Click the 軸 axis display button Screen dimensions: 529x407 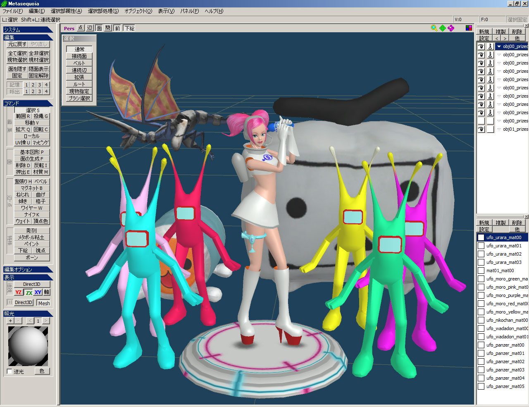click(x=46, y=292)
